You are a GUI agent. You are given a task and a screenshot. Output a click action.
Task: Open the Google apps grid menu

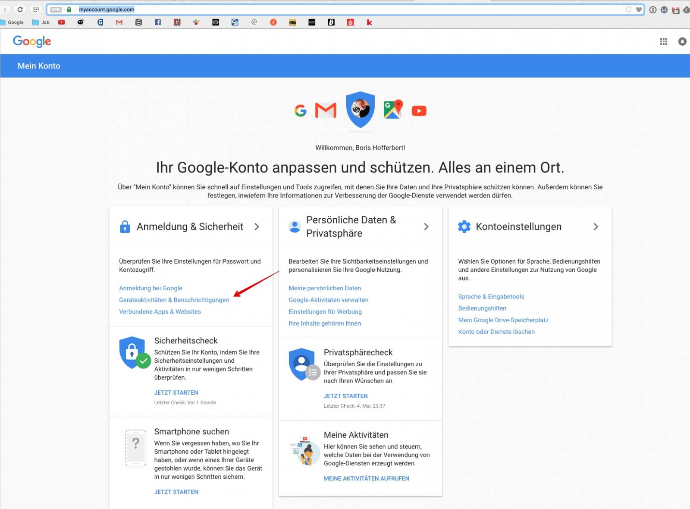pos(663,41)
